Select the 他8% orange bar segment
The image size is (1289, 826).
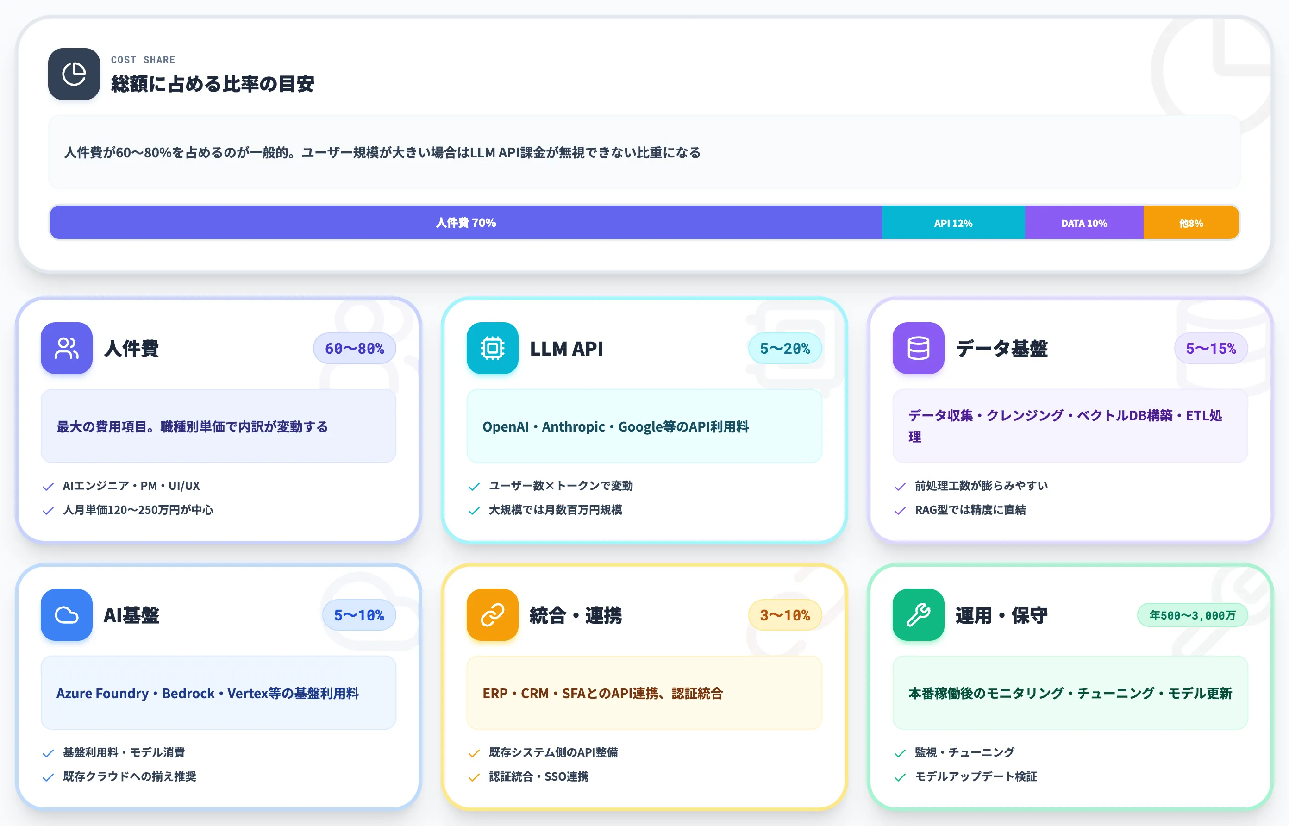[x=1191, y=223]
